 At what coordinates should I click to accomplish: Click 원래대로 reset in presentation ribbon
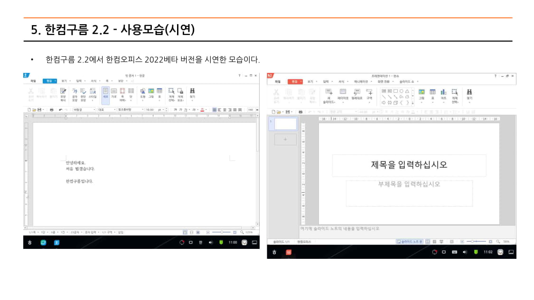[357, 95]
